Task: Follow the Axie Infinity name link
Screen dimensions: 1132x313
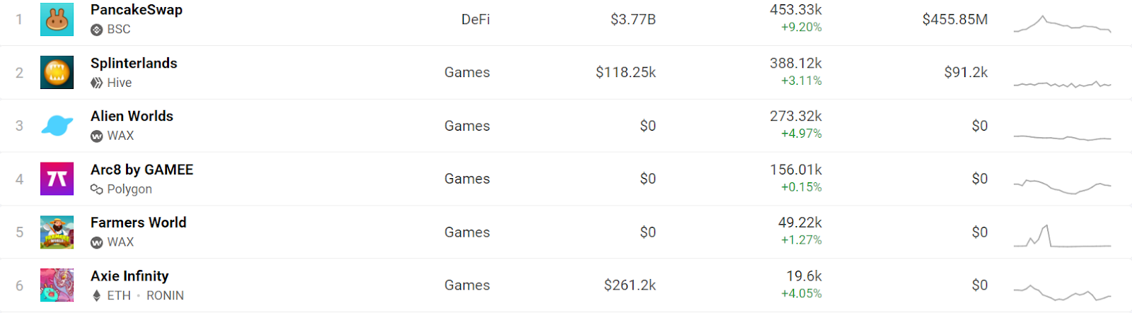Action: pyautogui.click(x=129, y=276)
